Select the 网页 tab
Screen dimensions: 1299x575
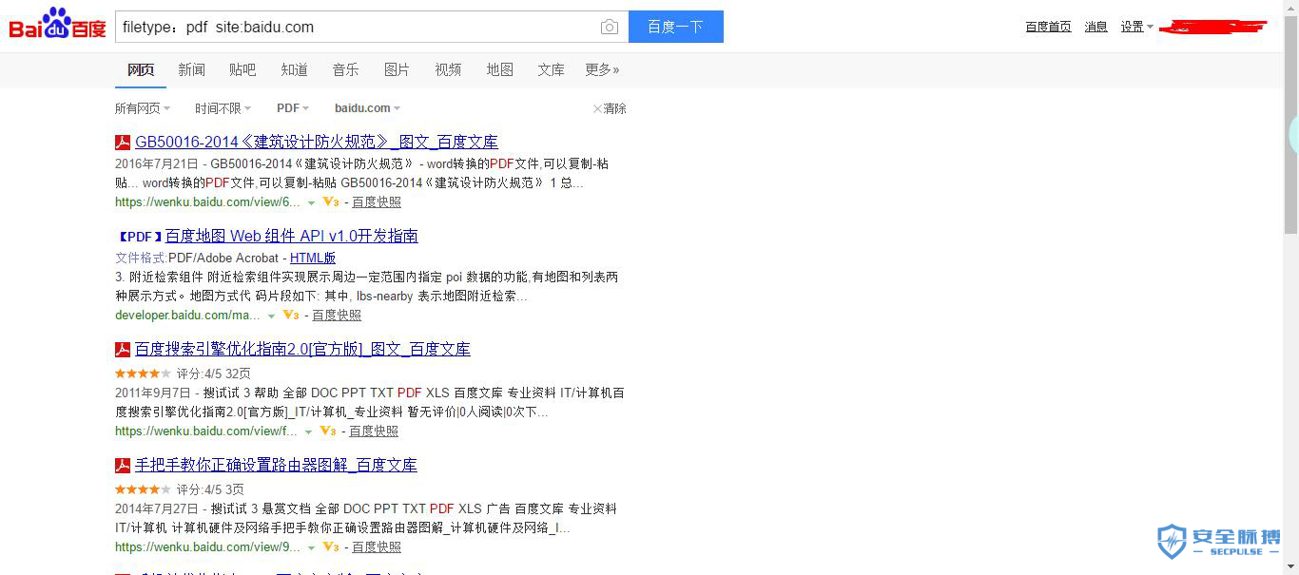[141, 69]
